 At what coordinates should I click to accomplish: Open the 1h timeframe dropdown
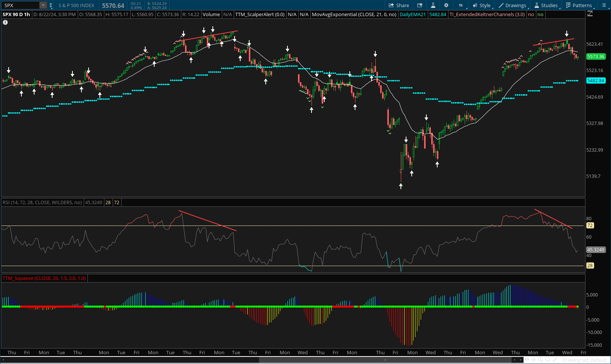461,5
